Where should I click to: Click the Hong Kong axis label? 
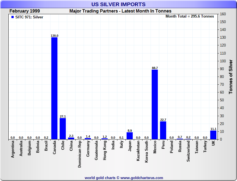105,150
